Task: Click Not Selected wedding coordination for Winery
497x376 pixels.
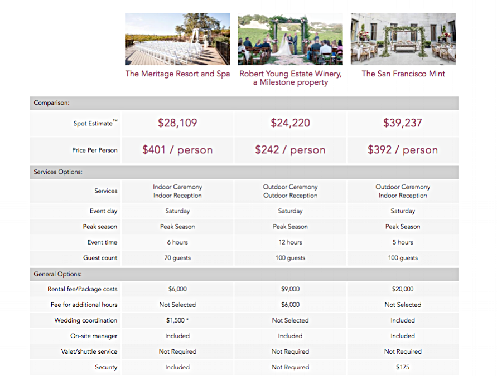Action: tap(291, 320)
